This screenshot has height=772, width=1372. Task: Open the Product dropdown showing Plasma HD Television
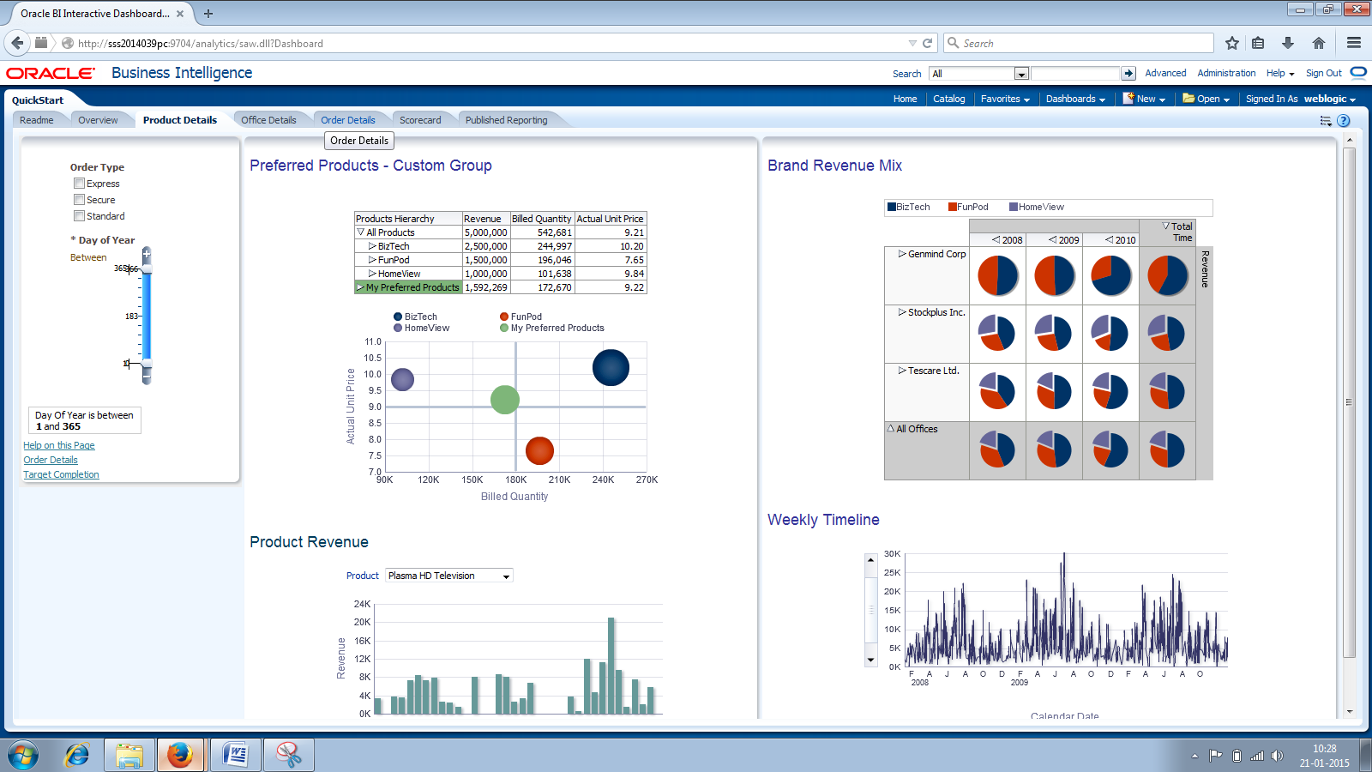coord(449,576)
